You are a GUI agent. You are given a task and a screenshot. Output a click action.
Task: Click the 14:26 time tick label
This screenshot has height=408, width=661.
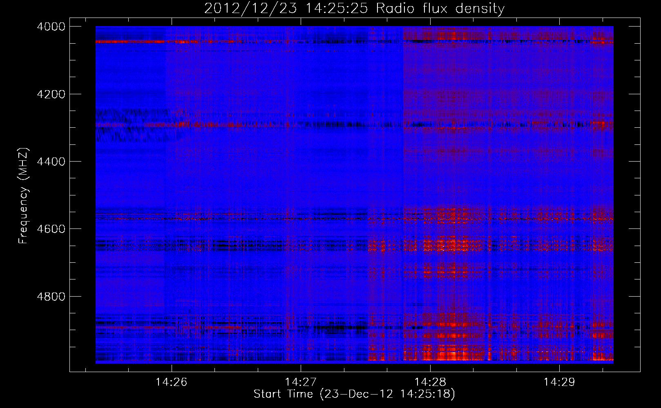tap(172, 382)
